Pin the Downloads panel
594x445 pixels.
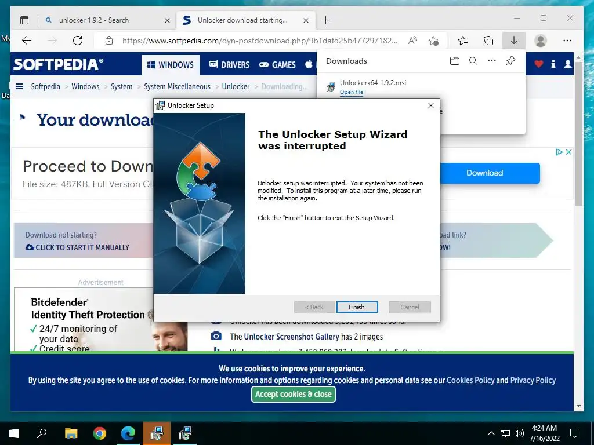[x=510, y=60]
